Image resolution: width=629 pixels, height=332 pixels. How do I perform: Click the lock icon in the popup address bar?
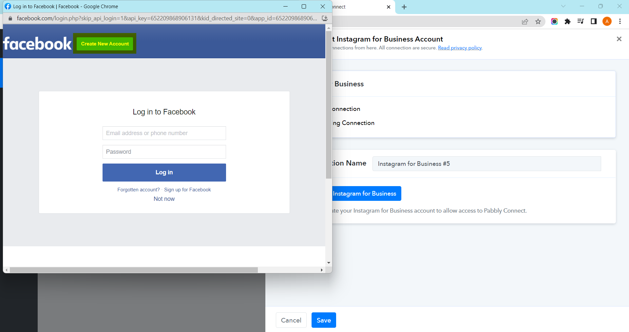[x=10, y=18]
